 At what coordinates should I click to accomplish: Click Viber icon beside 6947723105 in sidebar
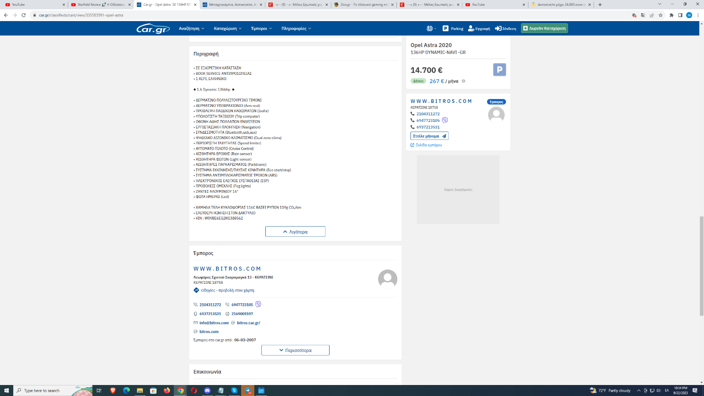tap(445, 120)
